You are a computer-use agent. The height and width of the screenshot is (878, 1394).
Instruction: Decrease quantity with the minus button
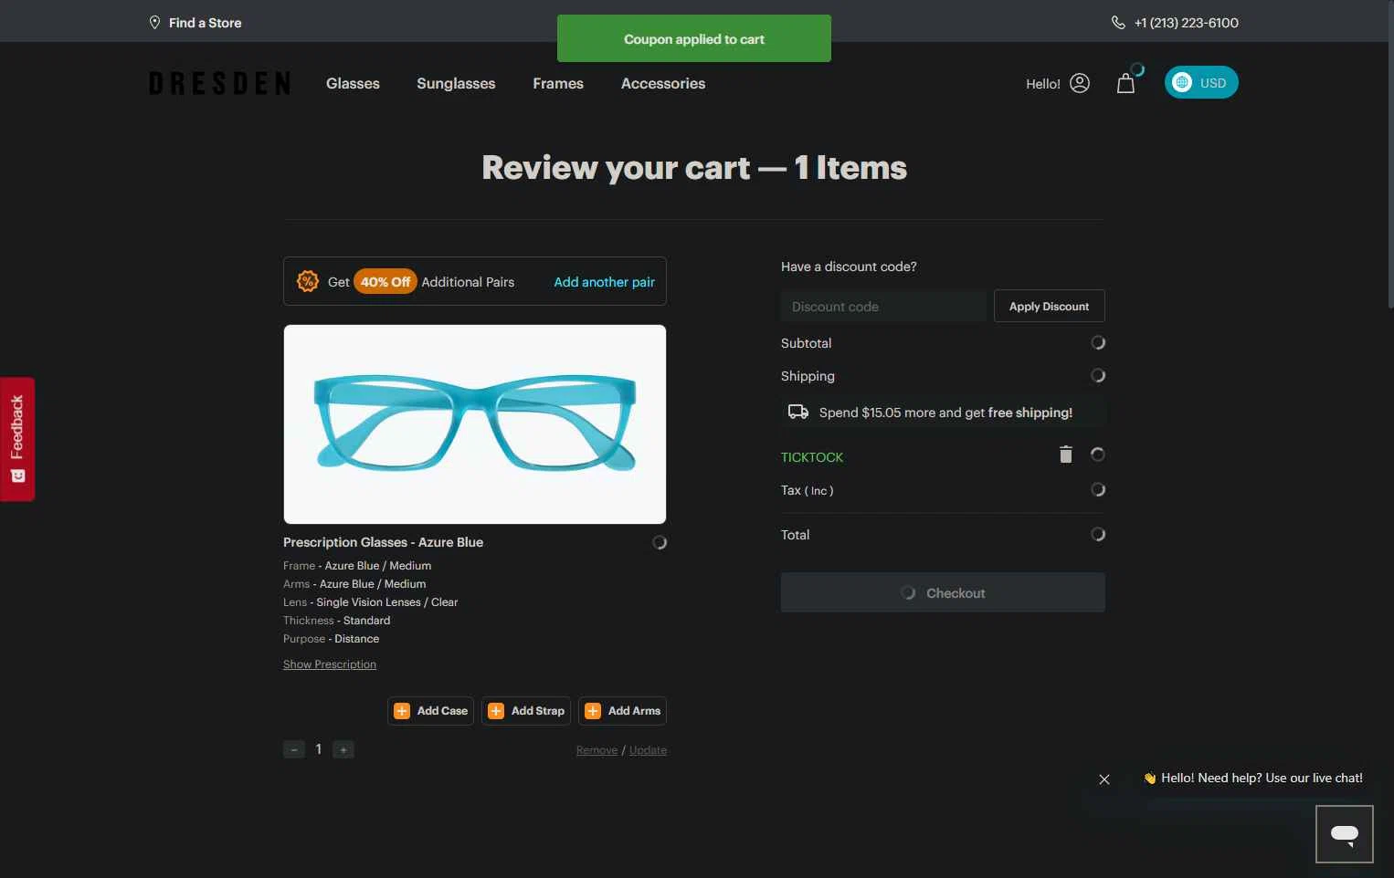click(x=294, y=749)
